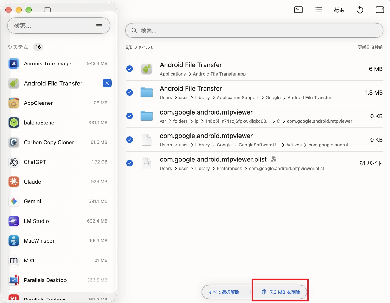
Task: Click the GoogleSoftwareU... path segment
Action: [x=259, y=145]
